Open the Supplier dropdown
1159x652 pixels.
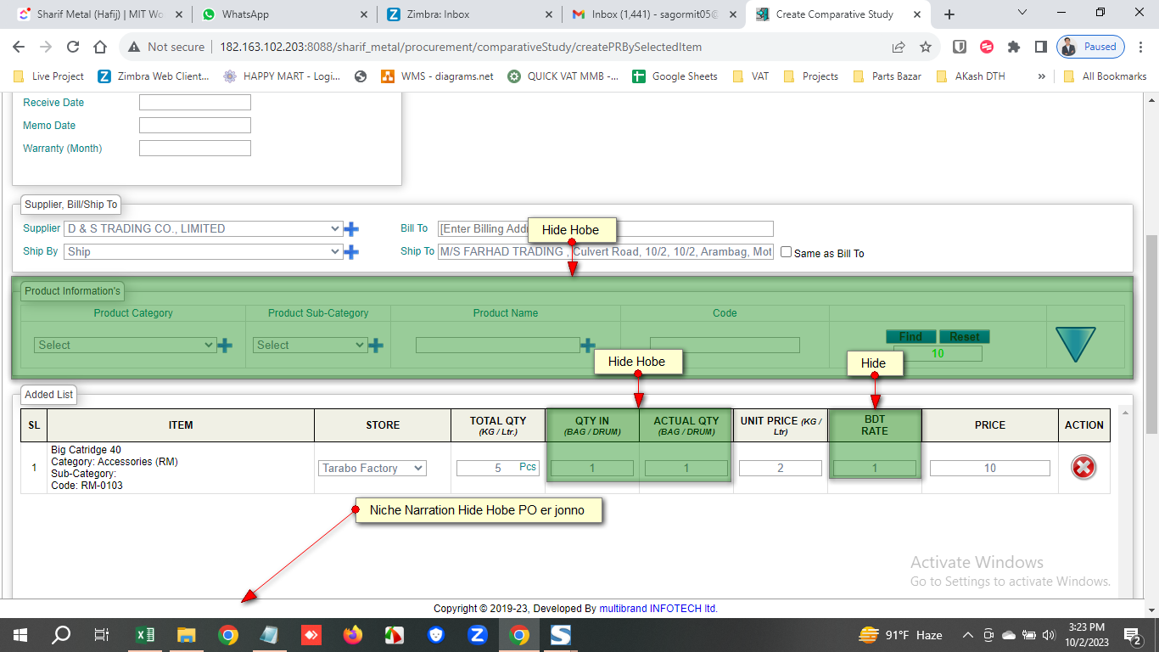coord(204,228)
